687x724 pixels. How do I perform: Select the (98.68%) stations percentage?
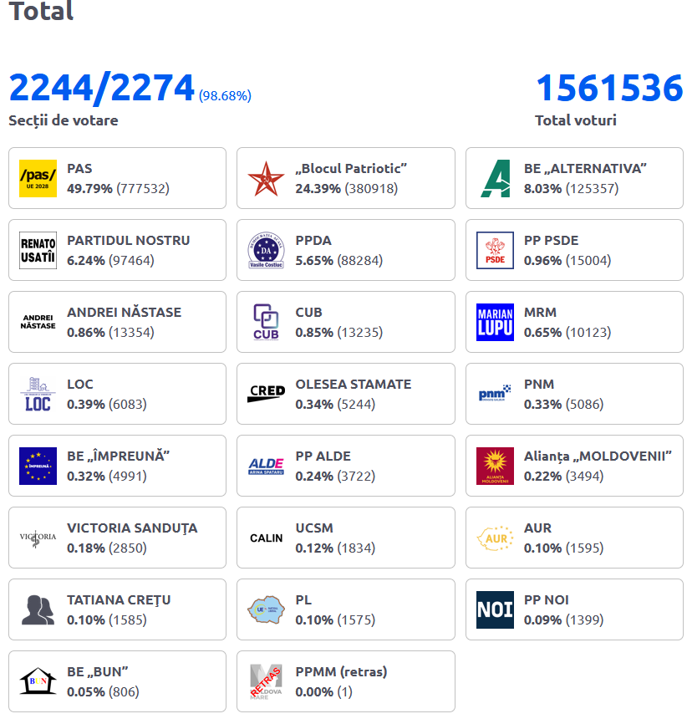(x=225, y=95)
